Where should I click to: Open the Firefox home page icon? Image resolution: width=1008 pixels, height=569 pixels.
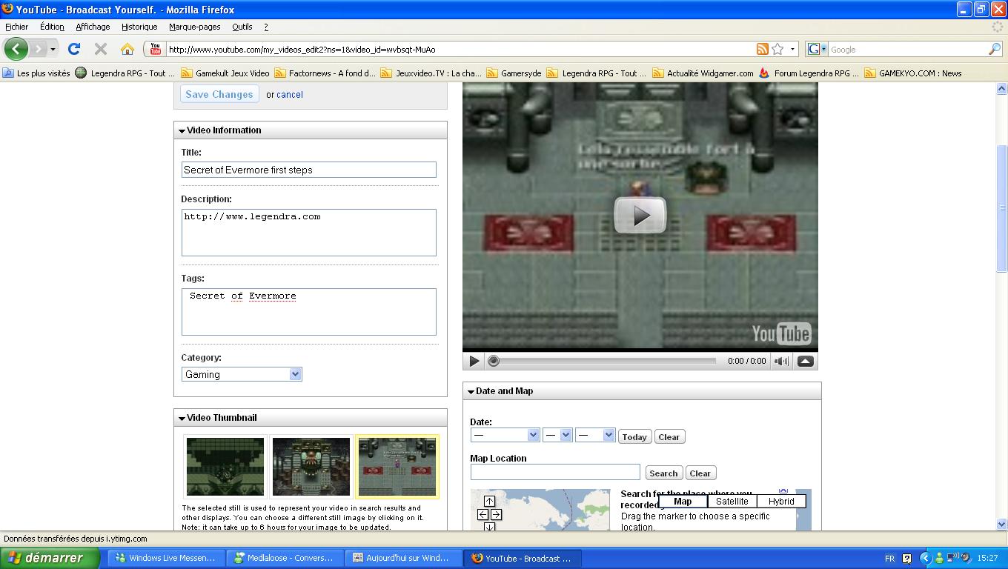(x=127, y=49)
